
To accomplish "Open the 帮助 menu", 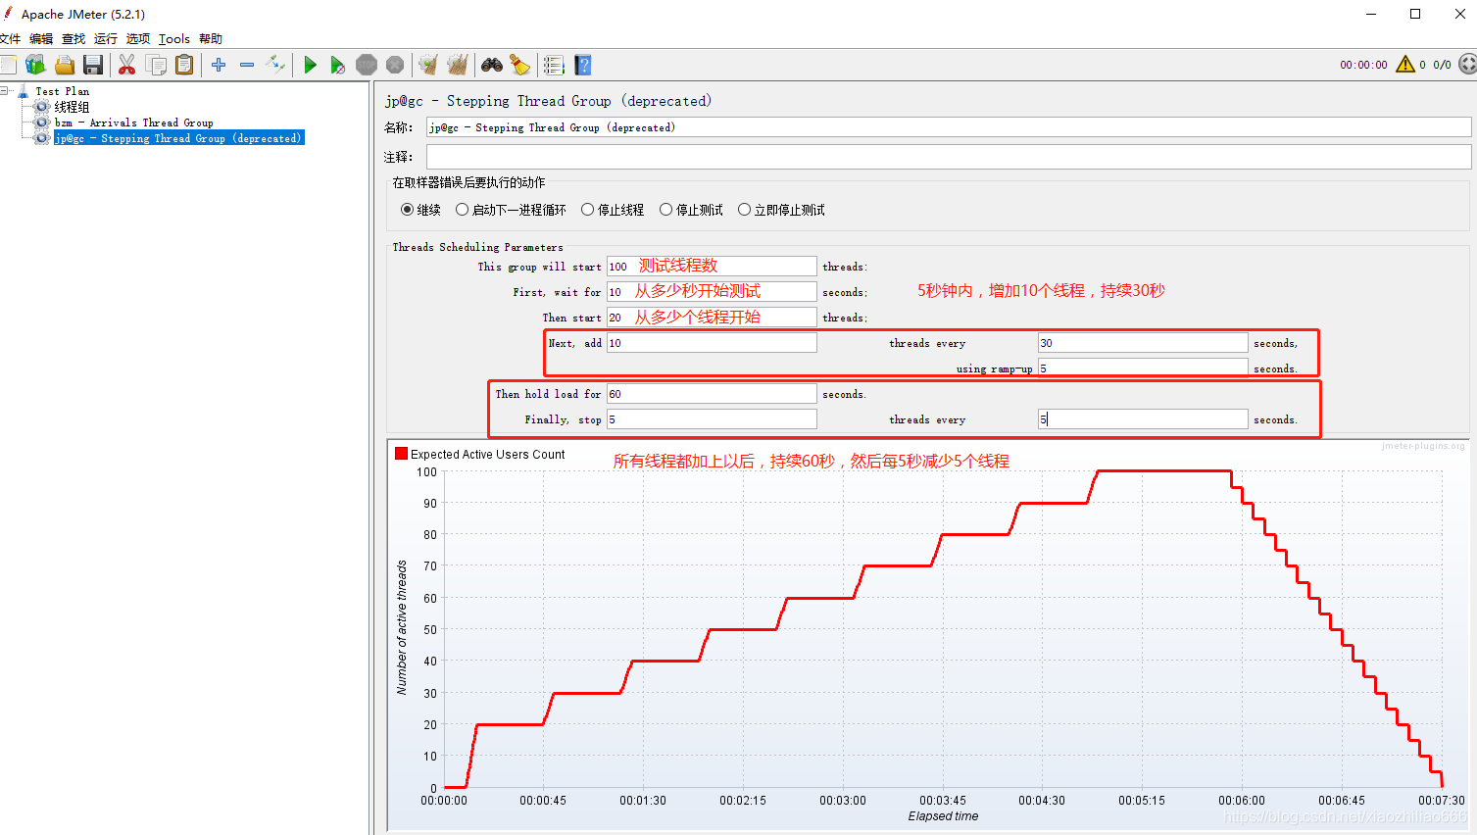I will pos(211,39).
